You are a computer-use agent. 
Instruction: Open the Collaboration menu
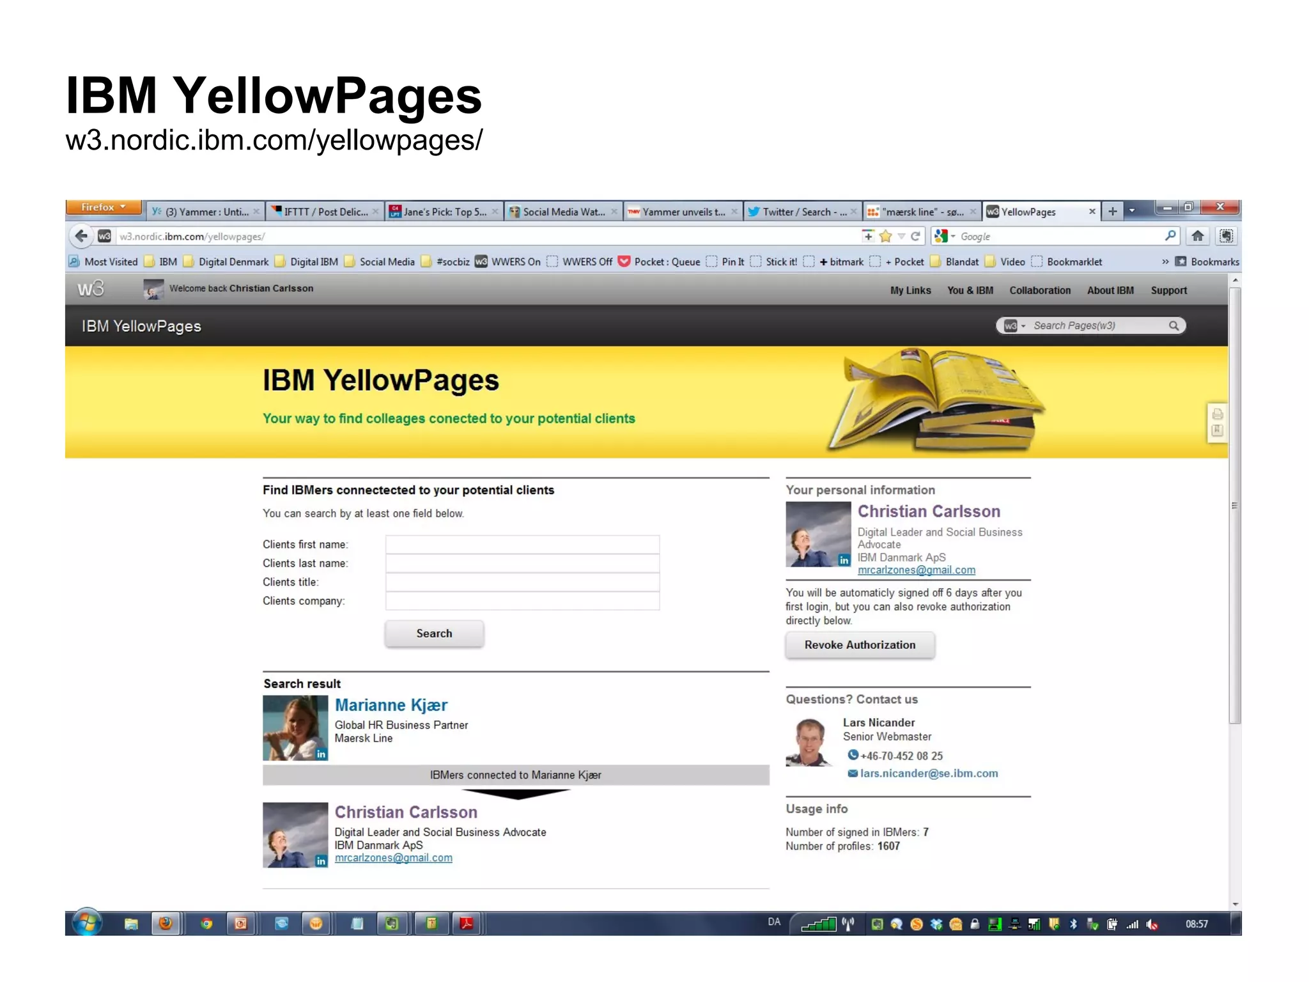tap(1040, 290)
